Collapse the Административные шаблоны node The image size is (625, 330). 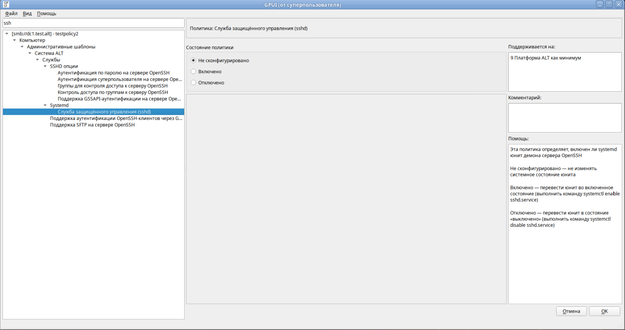pos(22,47)
